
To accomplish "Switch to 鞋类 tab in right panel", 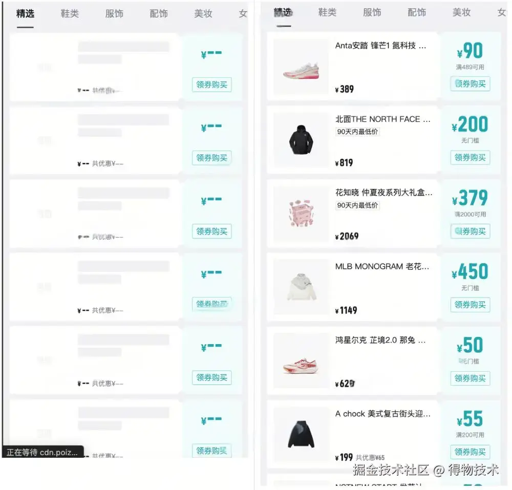I will coord(327,12).
